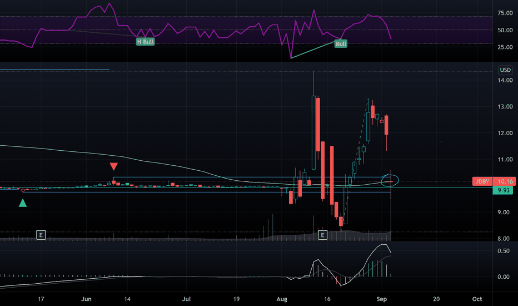This screenshot has height=306, width=518.
Task: Click the 50.00 RSI axis label
Action: 505,30
